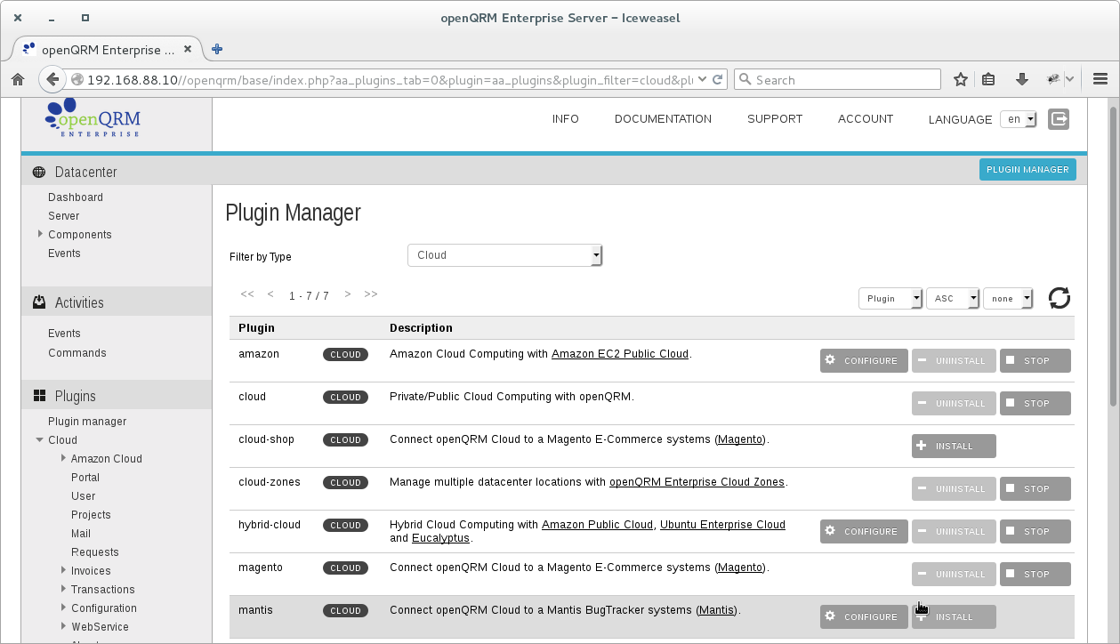Click the grid icon beside Plugins
The image size is (1120, 644).
coord(39,396)
